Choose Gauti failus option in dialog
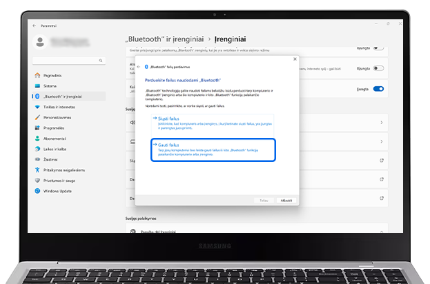 point(166,145)
